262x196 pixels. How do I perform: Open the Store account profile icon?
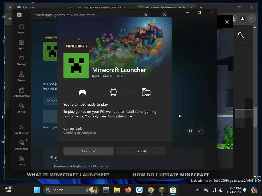pos(164,15)
